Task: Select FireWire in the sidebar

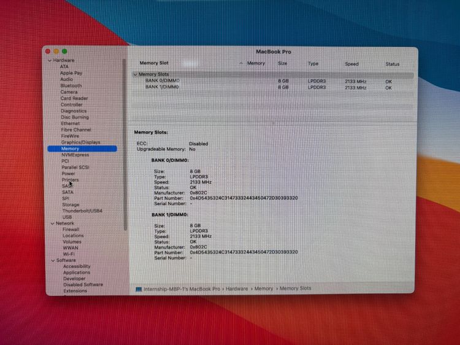Action: tap(70, 136)
